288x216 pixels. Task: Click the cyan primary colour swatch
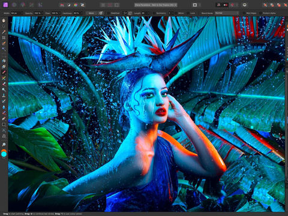coord(4,154)
